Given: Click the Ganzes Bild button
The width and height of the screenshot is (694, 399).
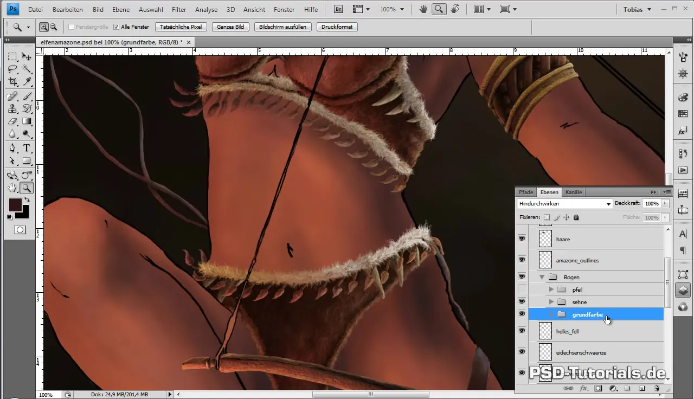Looking at the screenshot, I should 230,27.
